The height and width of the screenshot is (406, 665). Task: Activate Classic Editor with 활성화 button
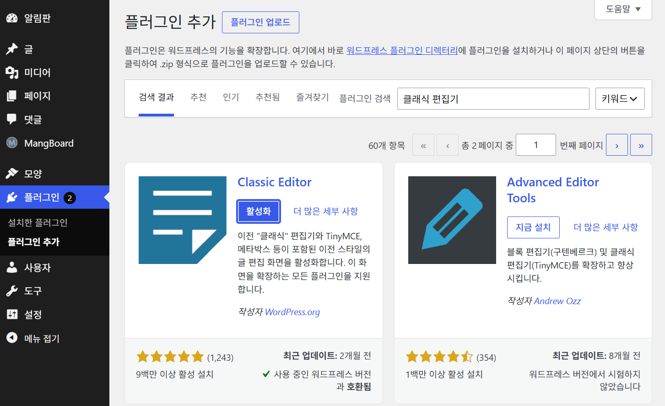click(259, 211)
